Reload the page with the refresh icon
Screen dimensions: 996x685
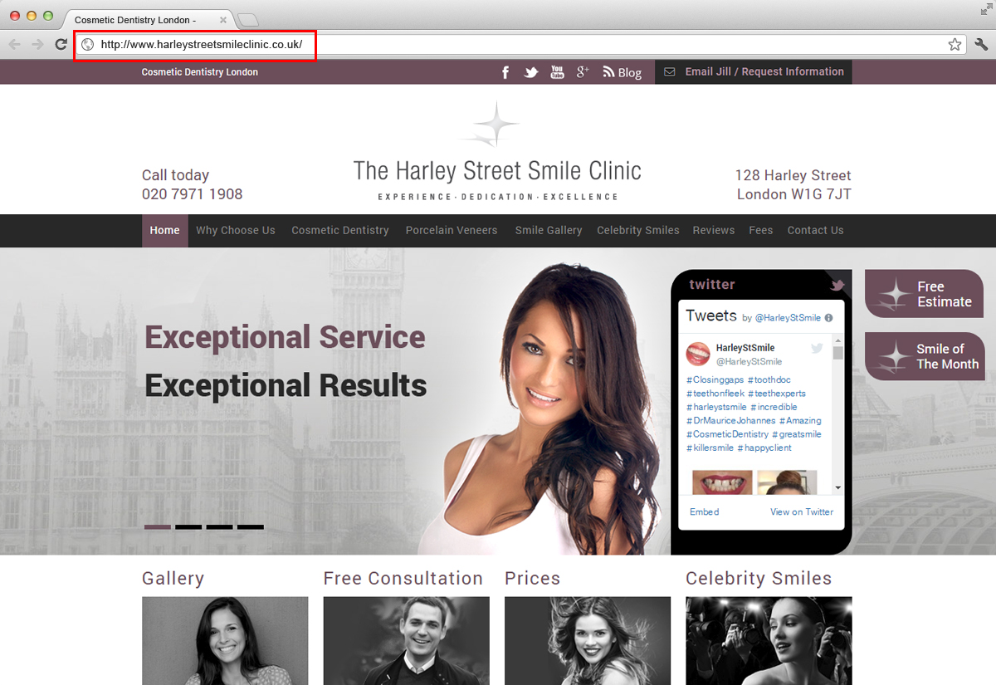pyautogui.click(x=61, y=45)
